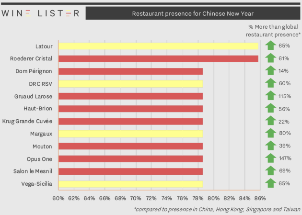
Task: Select the green arrow beside 22%
Action: tap(271, 121)
